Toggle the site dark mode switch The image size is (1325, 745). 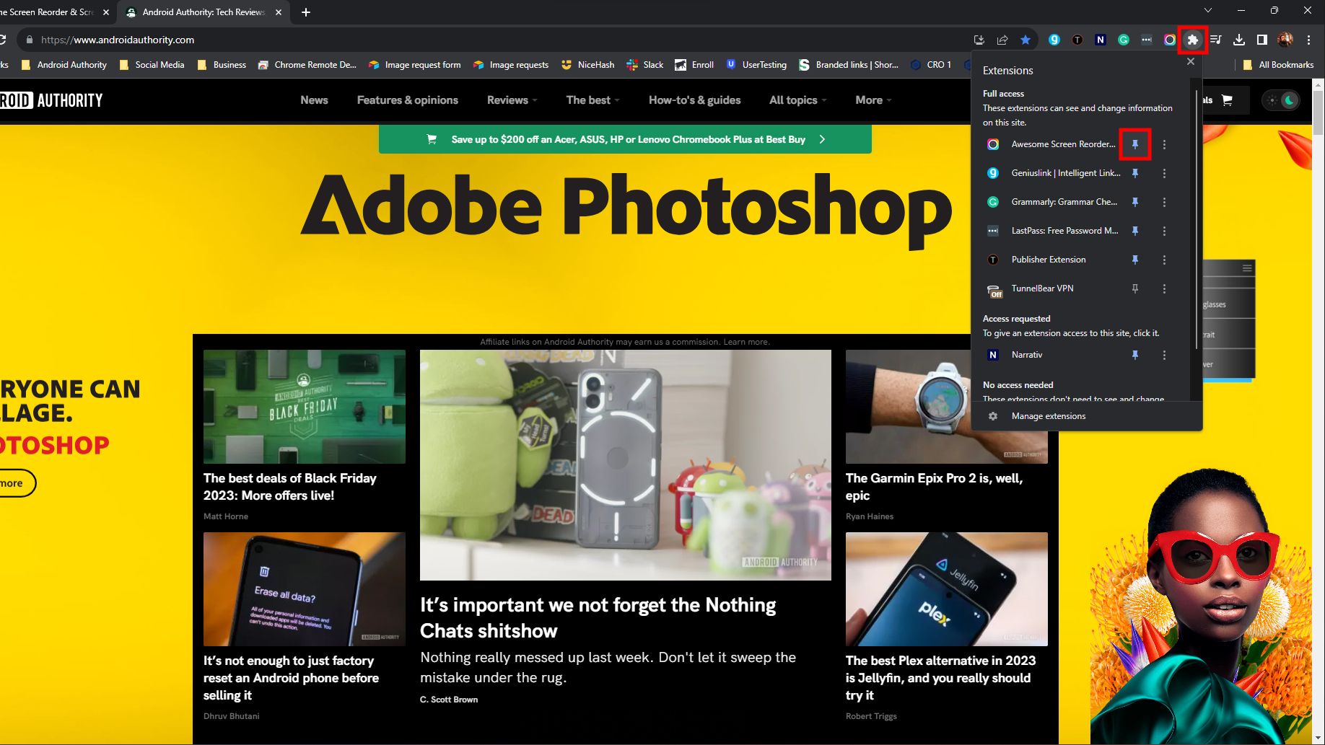pos(1281,100)
